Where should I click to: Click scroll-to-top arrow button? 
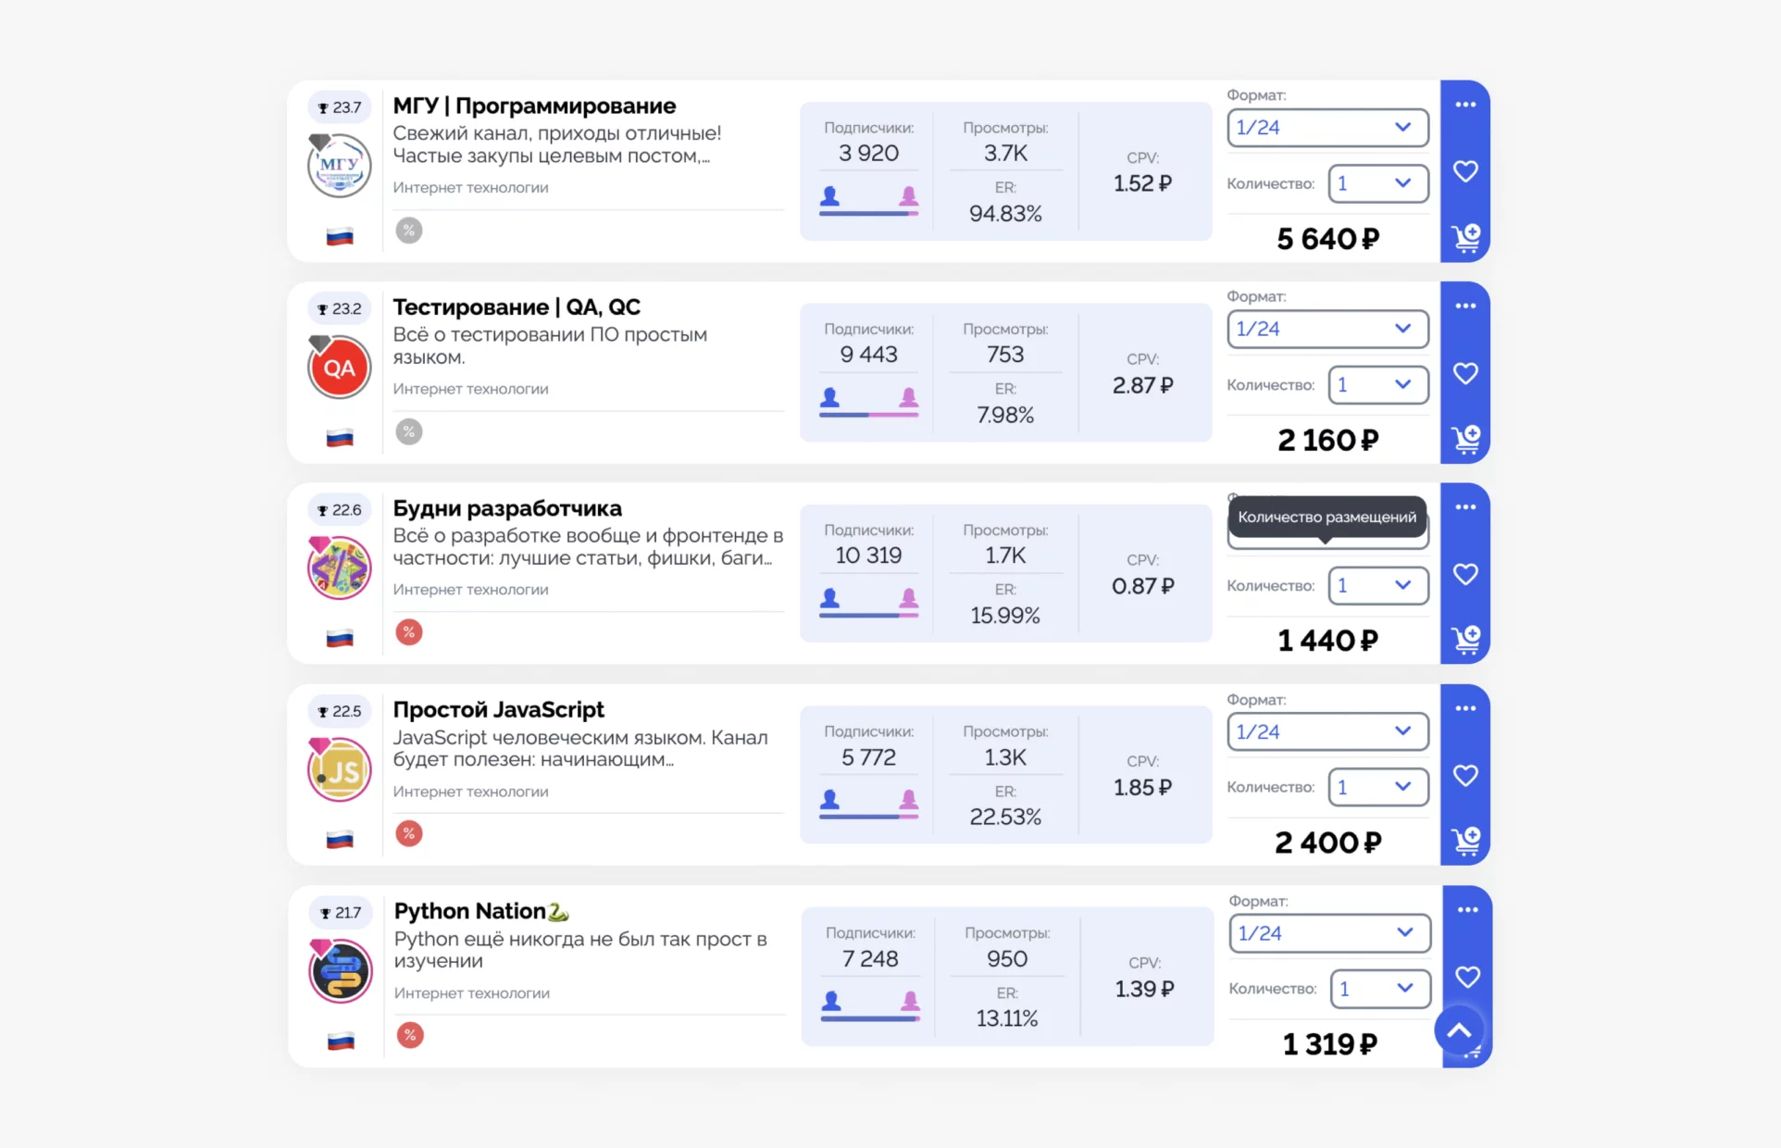coord(1459,1030)
